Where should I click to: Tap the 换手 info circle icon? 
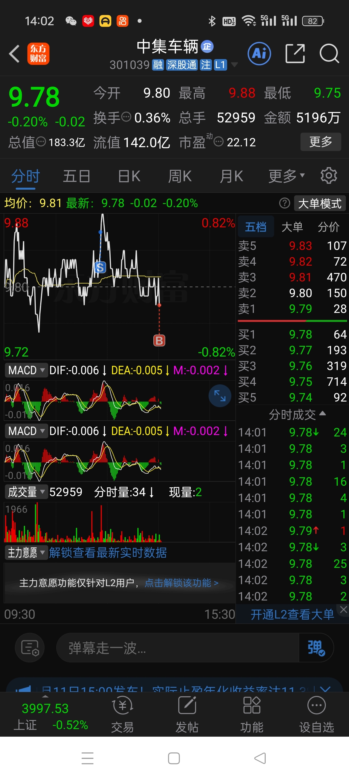[126, 116]
